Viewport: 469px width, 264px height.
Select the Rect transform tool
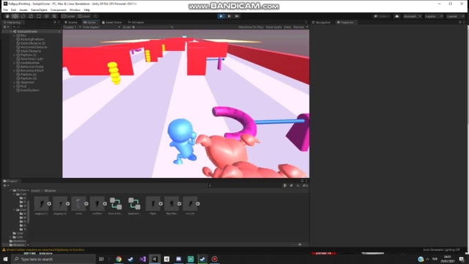39,16
